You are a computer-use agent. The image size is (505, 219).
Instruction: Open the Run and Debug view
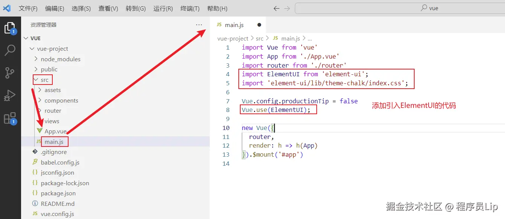pyautogui.click(x=10, y=95)
